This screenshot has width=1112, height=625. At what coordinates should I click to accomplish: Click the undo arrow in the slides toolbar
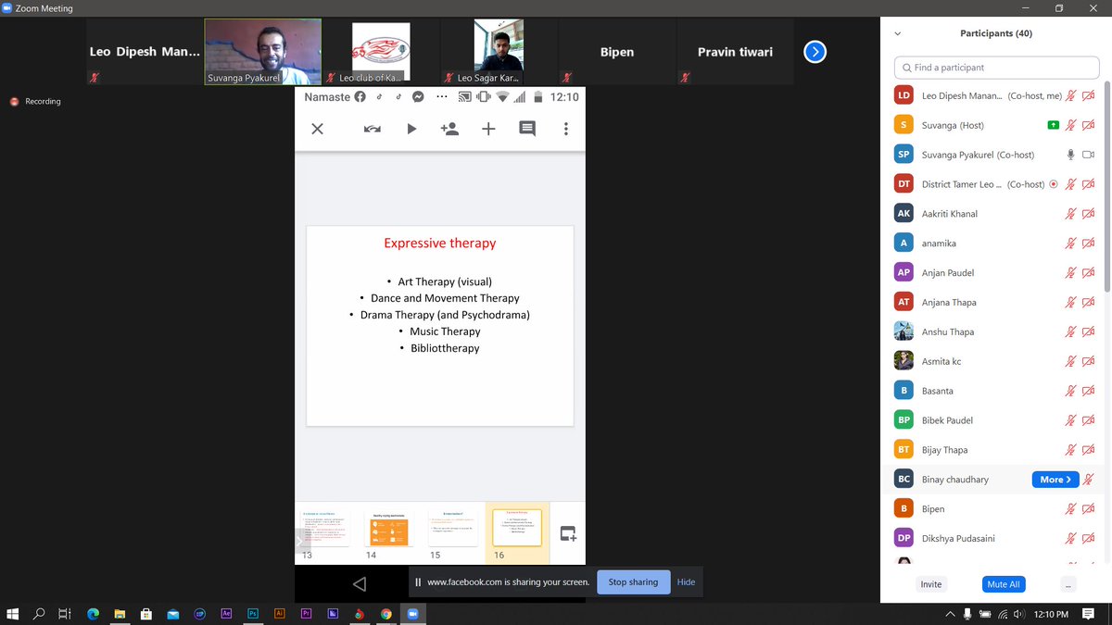click(x=373, y=129)
